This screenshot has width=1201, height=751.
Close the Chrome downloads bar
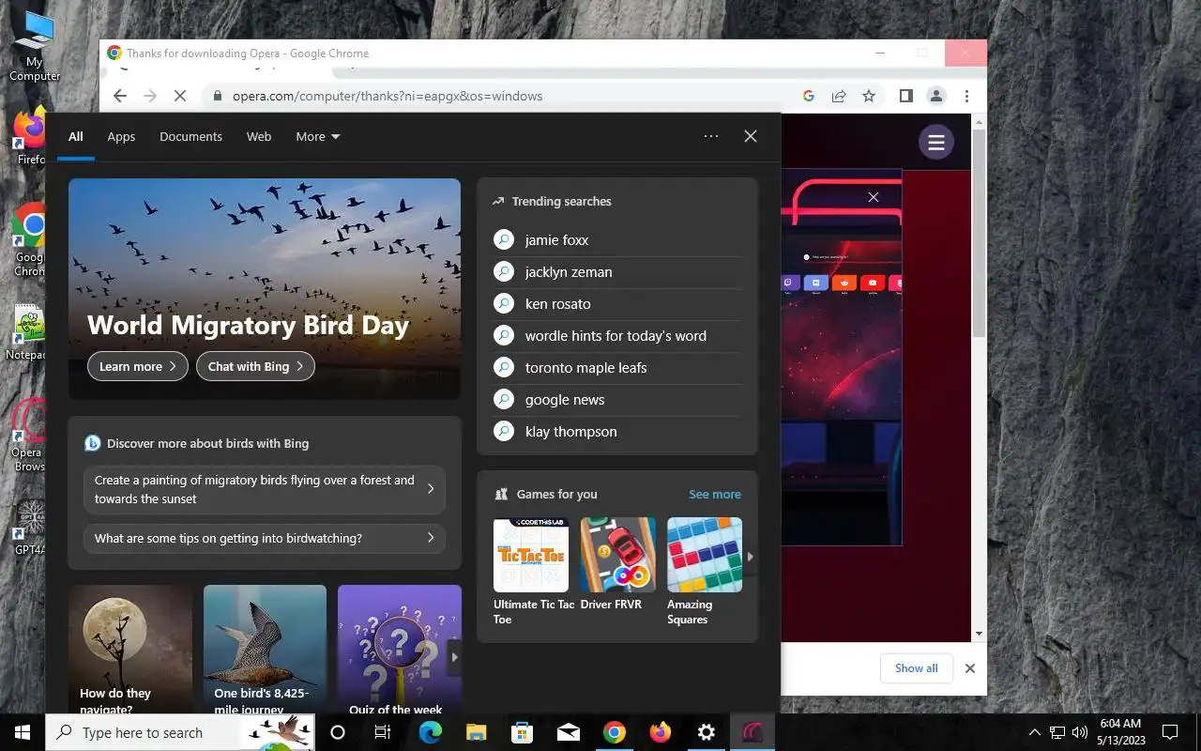(x=970, y=668)
